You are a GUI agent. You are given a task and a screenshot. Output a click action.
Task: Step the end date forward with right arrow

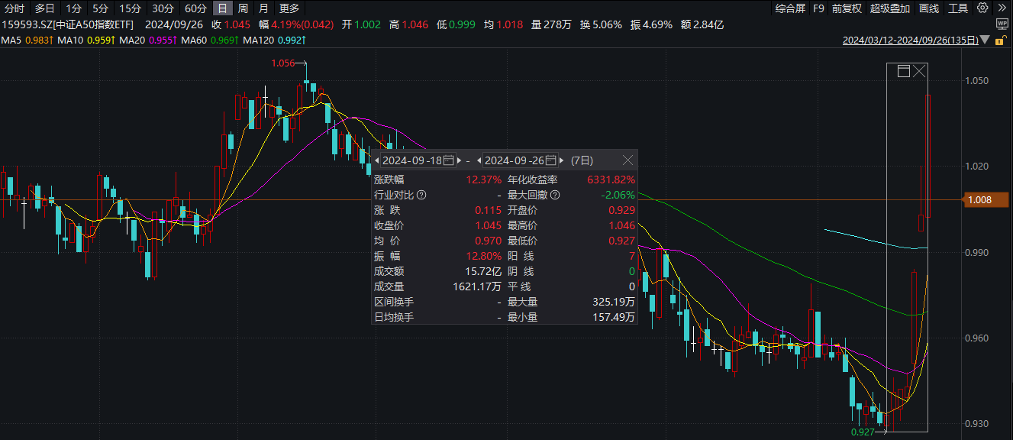(562, 160)
